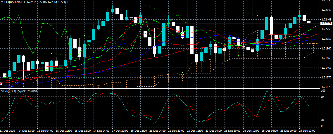The height and width of the screenshot is (134, 333).
Task: Click the 1.21660 price scale label
Action: click(x=326, y=58)
